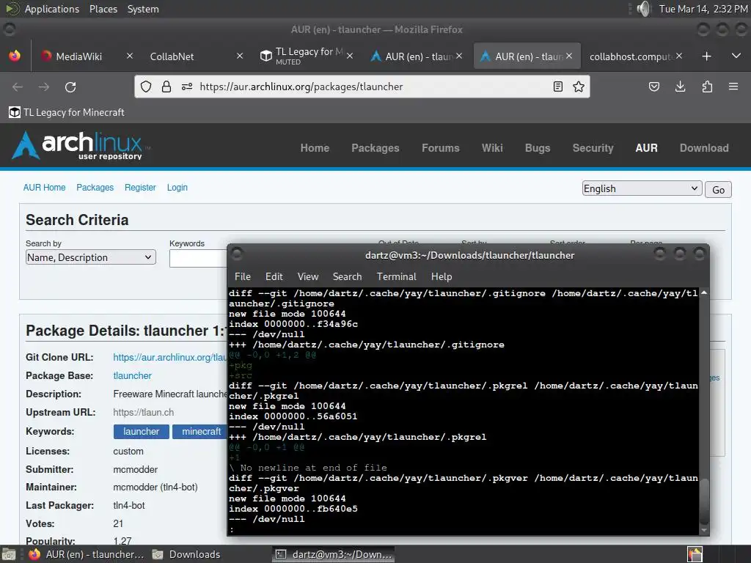Open Home in Arch navigation bar
The height and width of the screenshot is (563, 751).
pos(315,148)
